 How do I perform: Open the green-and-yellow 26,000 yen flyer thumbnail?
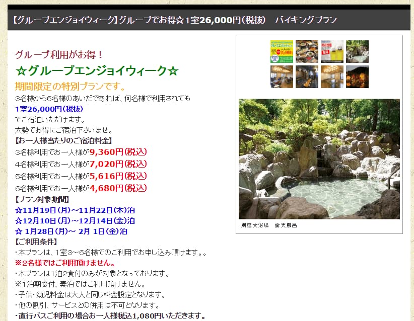pyautogui.click(x=282, y=51)
